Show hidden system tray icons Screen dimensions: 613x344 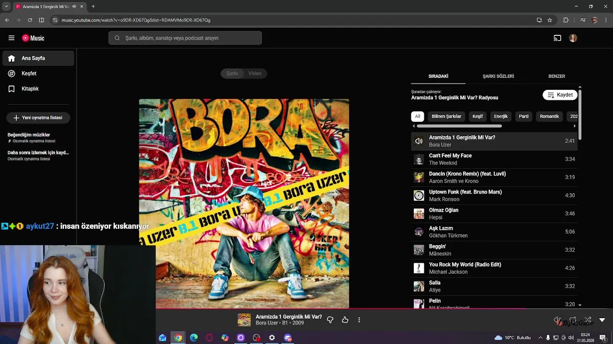[x=541, y=338]
